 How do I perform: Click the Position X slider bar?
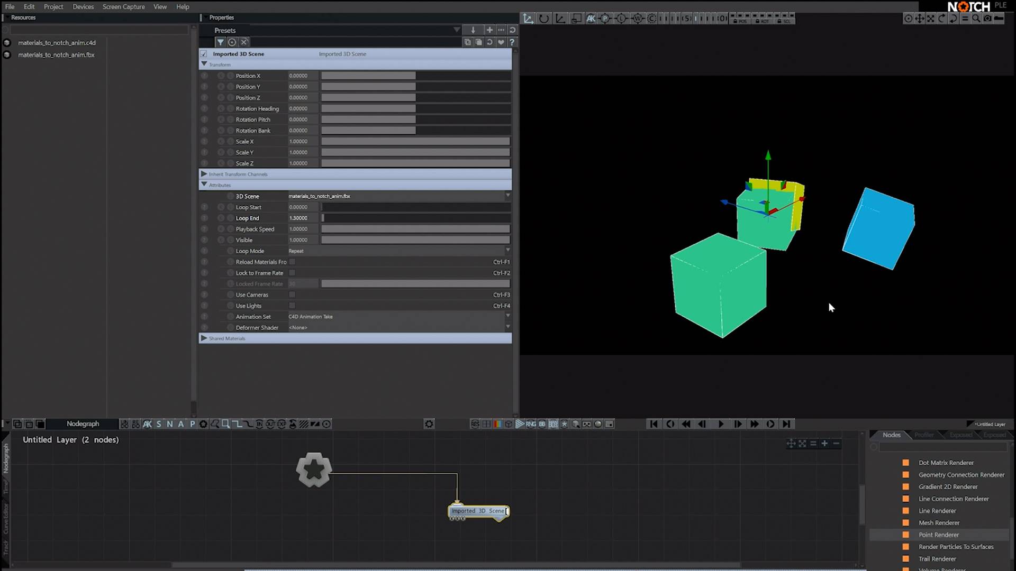[x=415, y=76]
